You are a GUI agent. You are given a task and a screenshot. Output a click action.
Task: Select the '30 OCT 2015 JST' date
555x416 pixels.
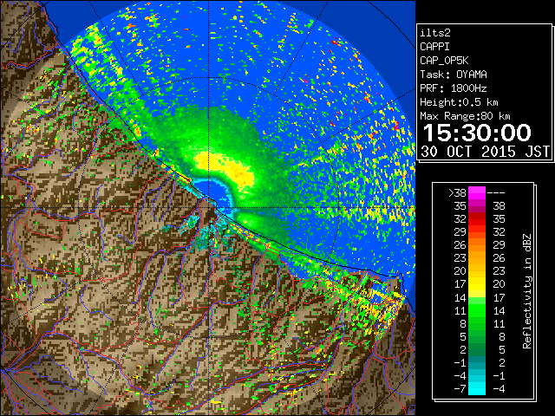pyautogui.click(x=486, y=152)
